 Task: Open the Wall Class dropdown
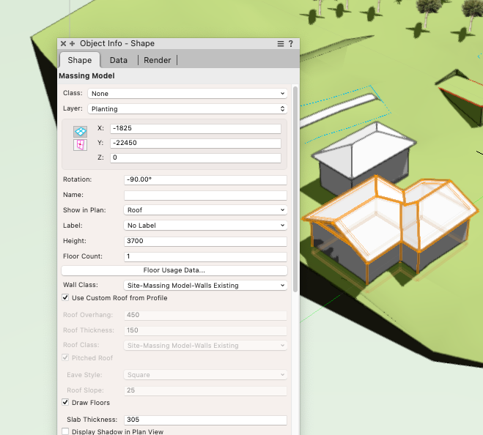[x=205, y=286]
